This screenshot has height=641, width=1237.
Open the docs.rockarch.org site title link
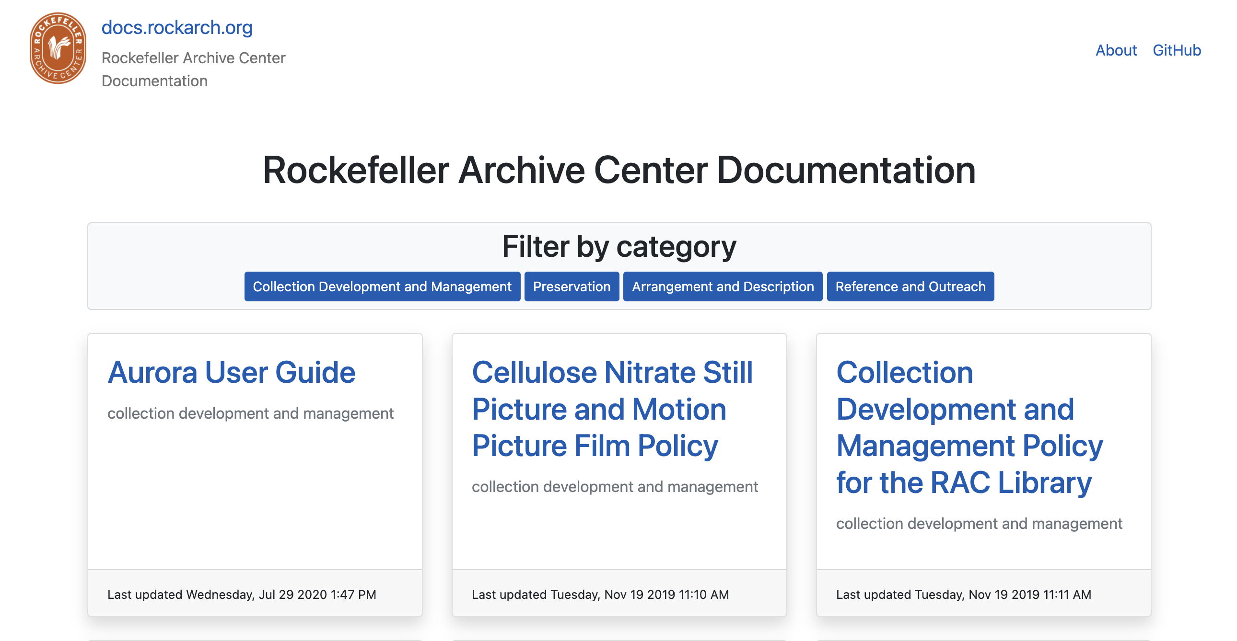(177, 27)
